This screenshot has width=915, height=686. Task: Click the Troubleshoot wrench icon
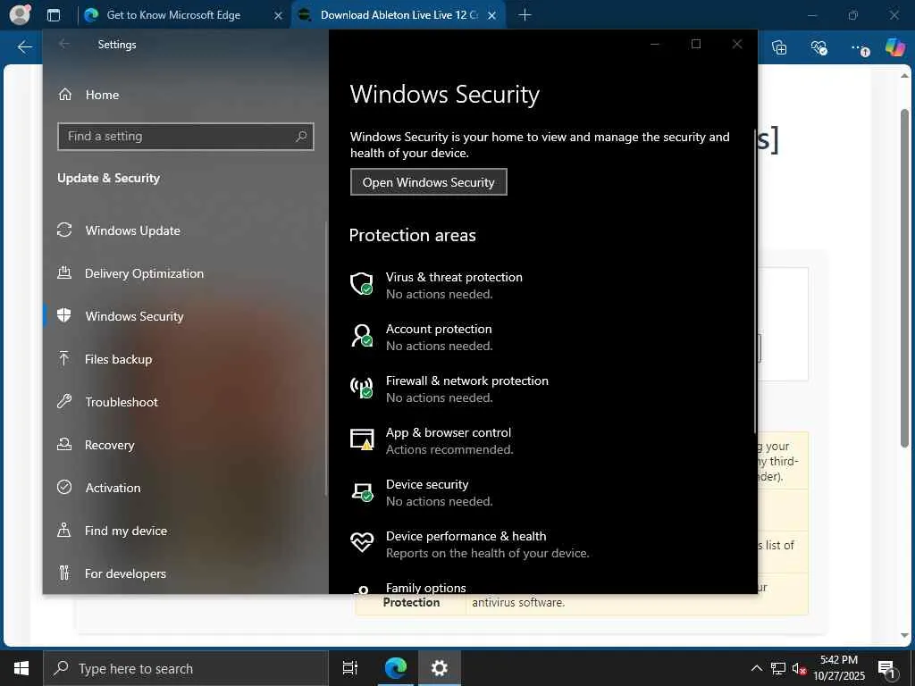64,401
